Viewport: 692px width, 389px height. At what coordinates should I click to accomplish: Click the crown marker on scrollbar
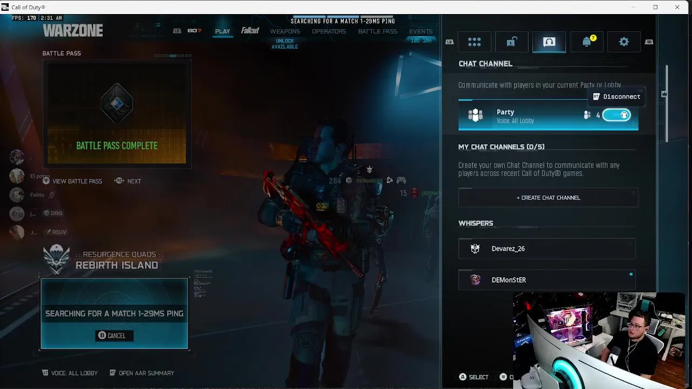[x=664, y=94]
